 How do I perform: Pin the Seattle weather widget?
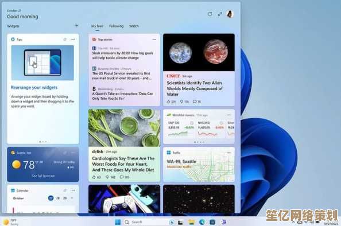tap(65, 153)
